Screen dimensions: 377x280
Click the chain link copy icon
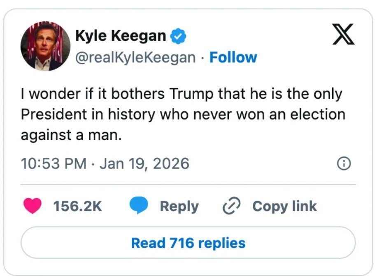point(231,206)
